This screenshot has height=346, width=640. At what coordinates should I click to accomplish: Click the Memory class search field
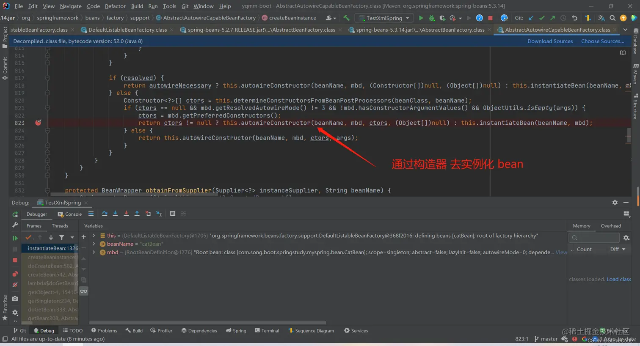coord(594,238)
